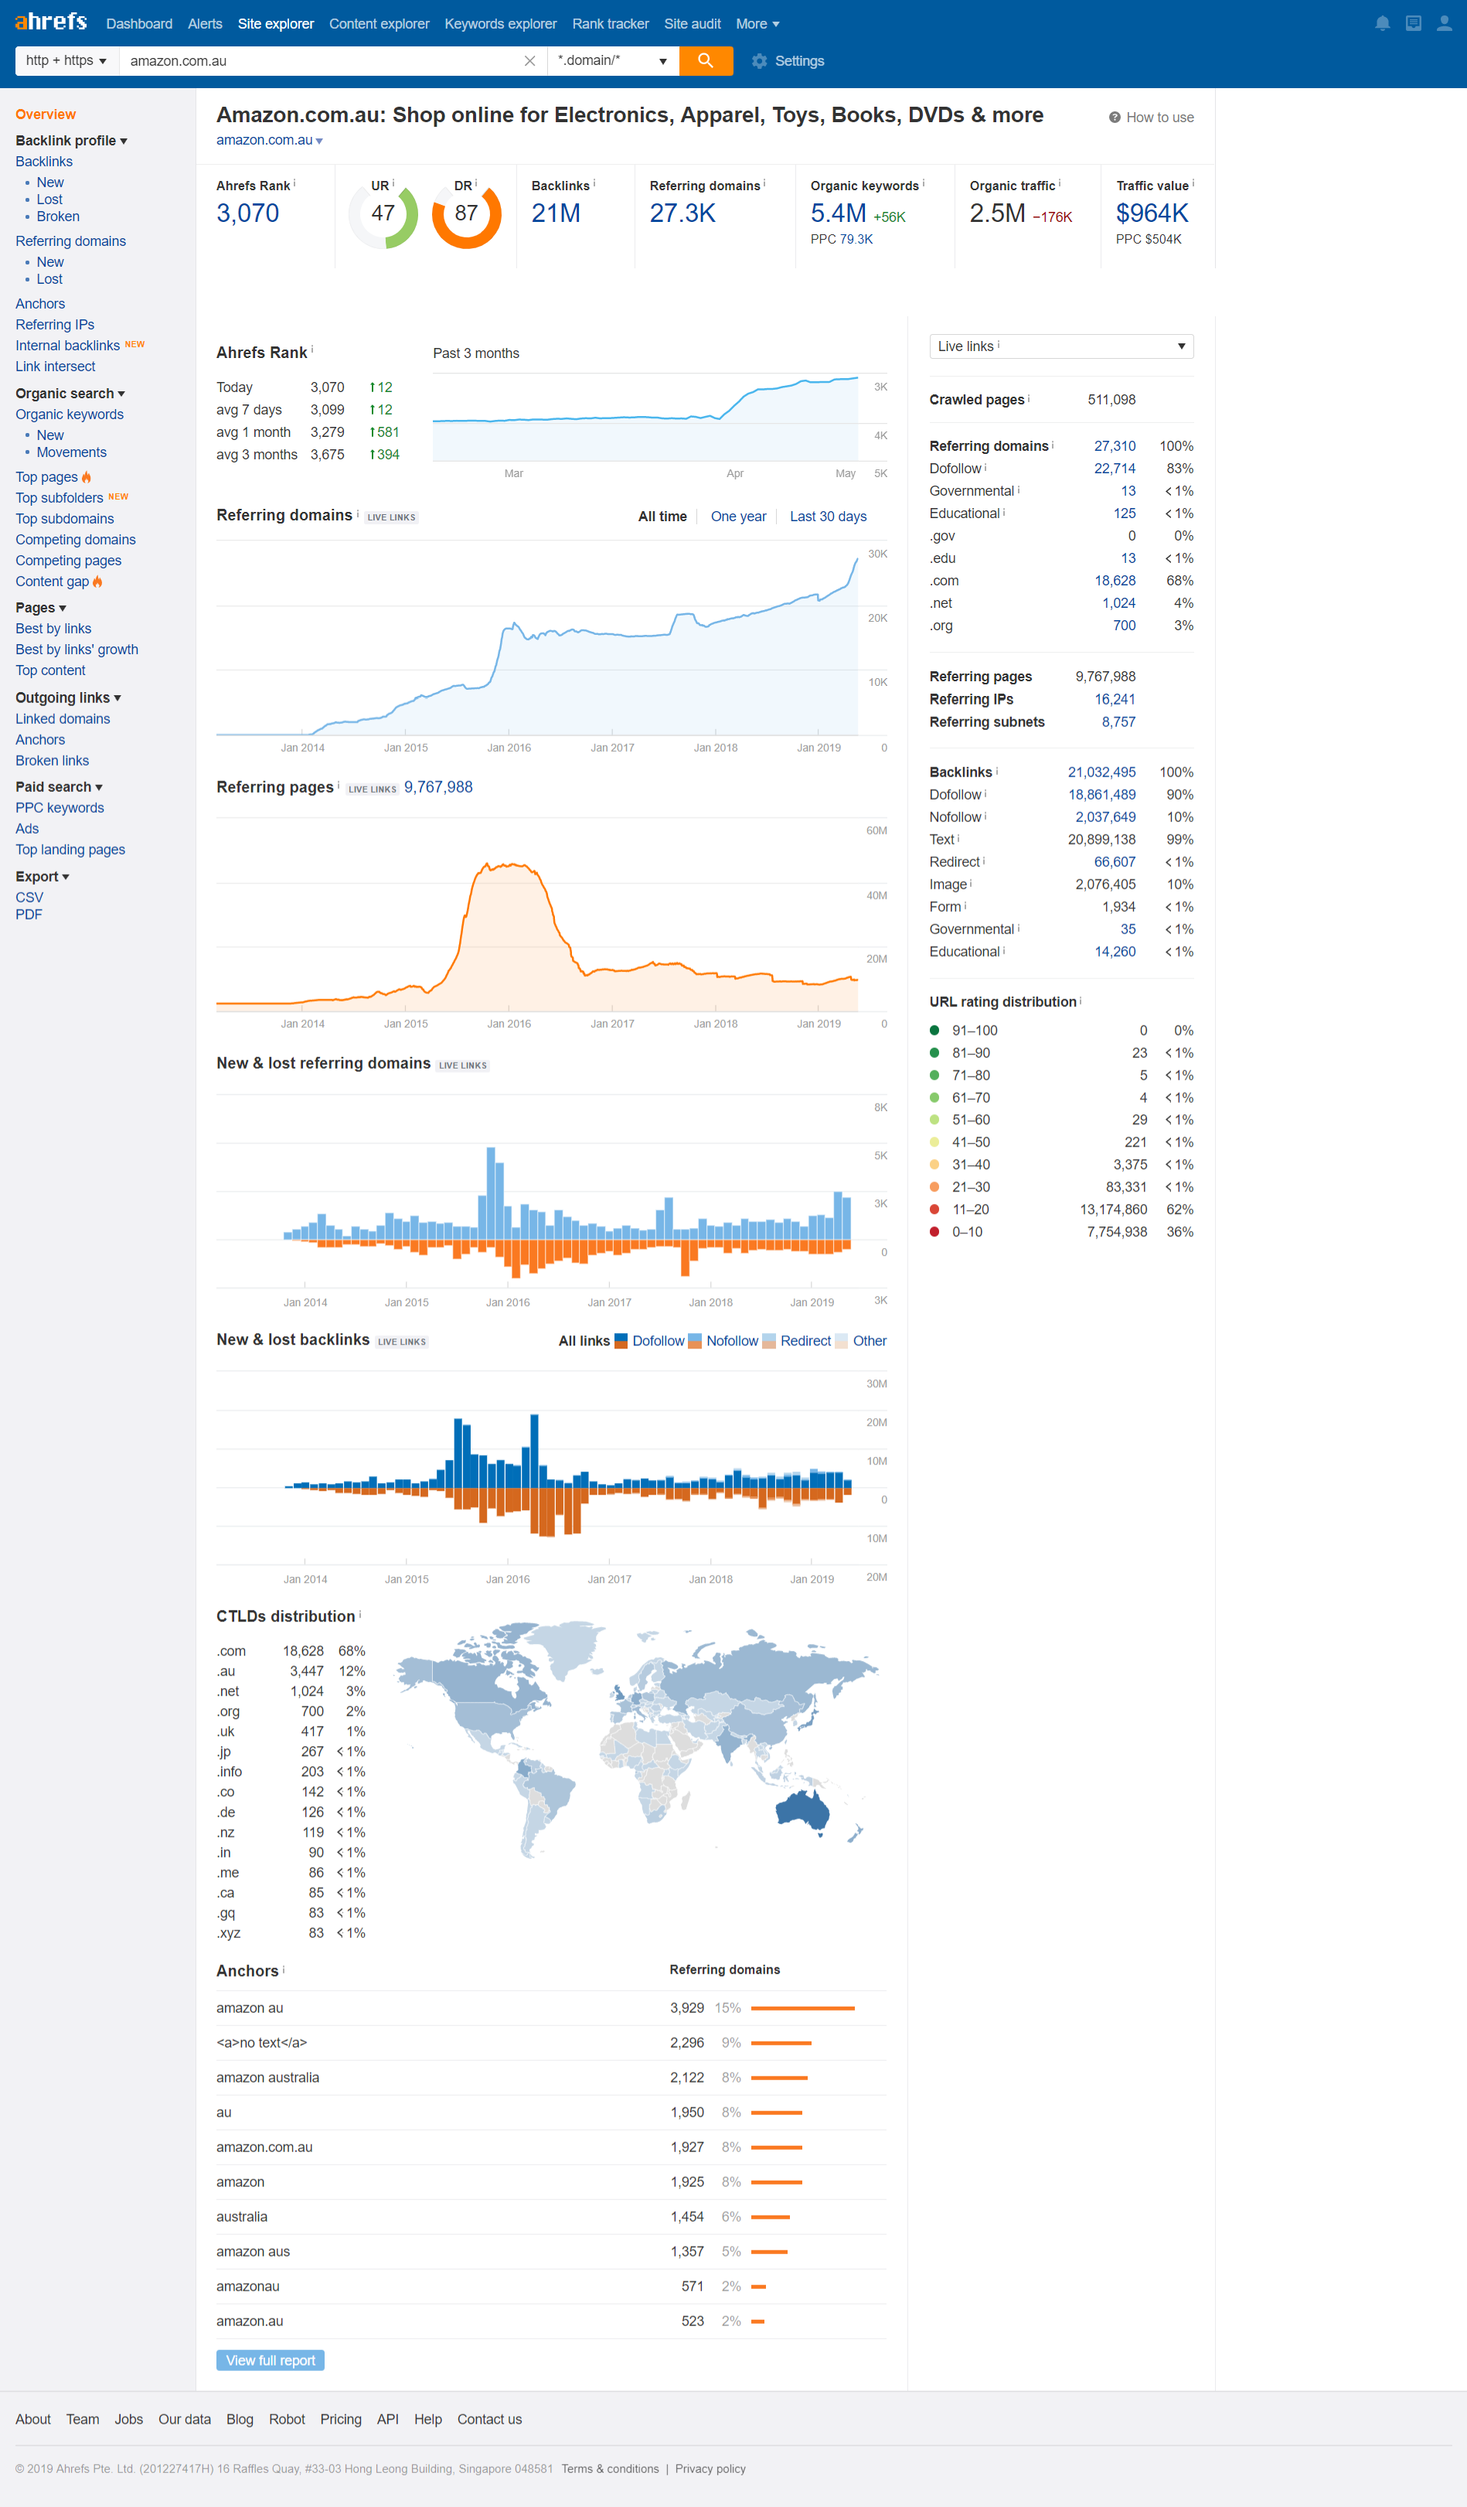This screenshot has height=2507, width=1467.
Task: Click the orange search magnifier button
Action: pyautogui.click(x=705, y=60)
